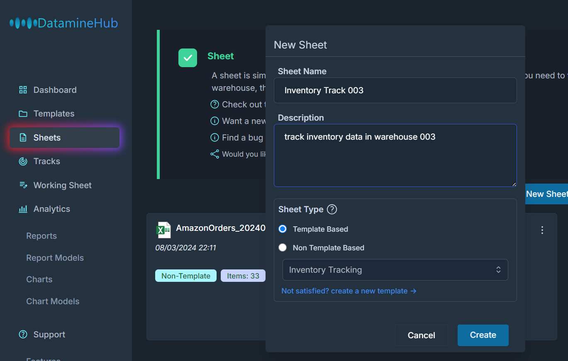Click the 'Items: 33' tag
This screenshot has width=568, height=361.
pos(243,276)
